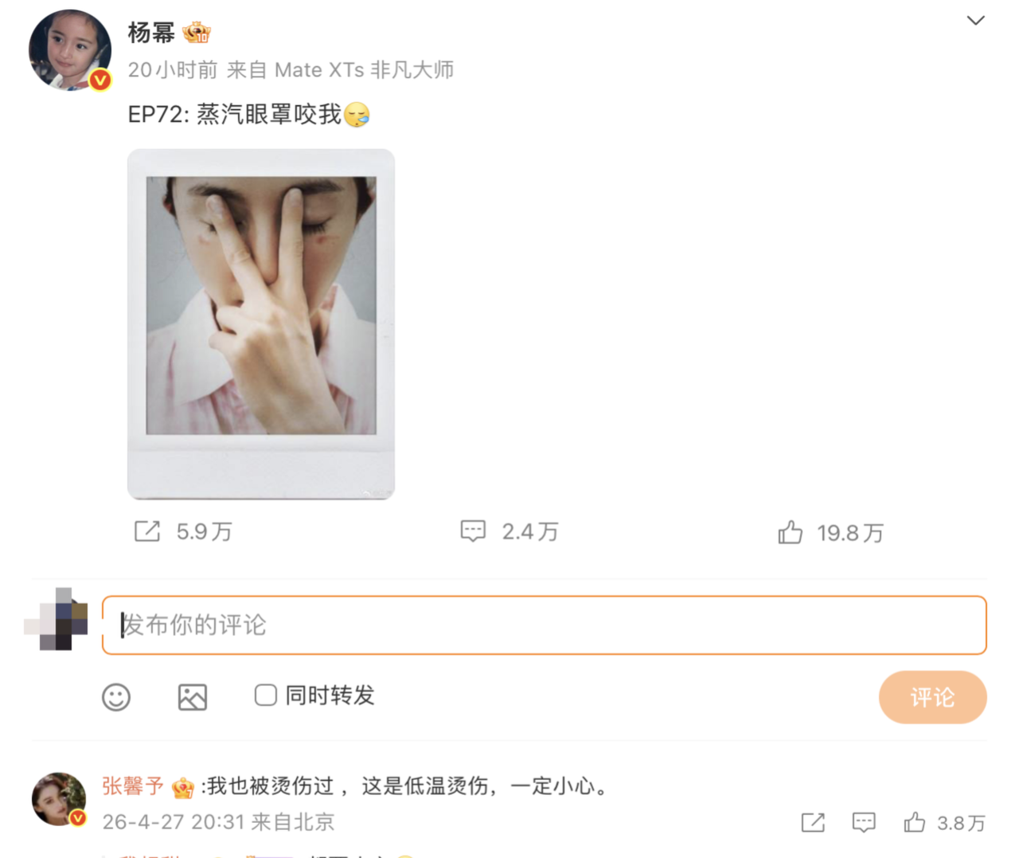Viewport: 1019px width, 858px height.
Task: Click the 评论 submit button
Action: 932,697
